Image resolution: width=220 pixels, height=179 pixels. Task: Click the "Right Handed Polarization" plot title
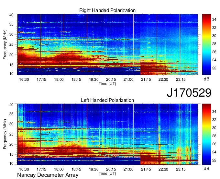pos(107,10)
